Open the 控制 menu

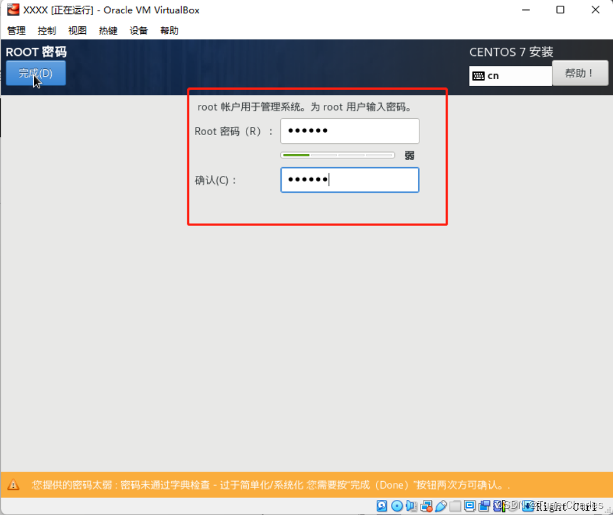pyautogui.click(x=47, y=30)
